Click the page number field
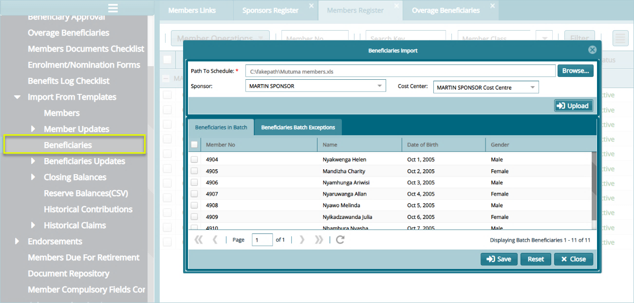Viewport: 634px width, 303px height. point(262,240)
